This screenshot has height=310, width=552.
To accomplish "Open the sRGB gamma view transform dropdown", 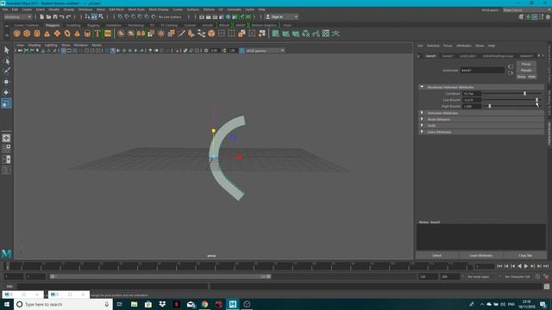I will point(265,51).
